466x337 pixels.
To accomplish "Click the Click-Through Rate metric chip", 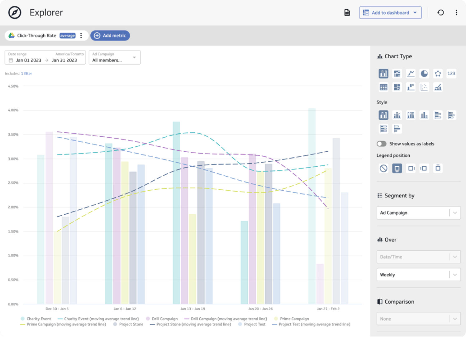I will tap(47, 36).
